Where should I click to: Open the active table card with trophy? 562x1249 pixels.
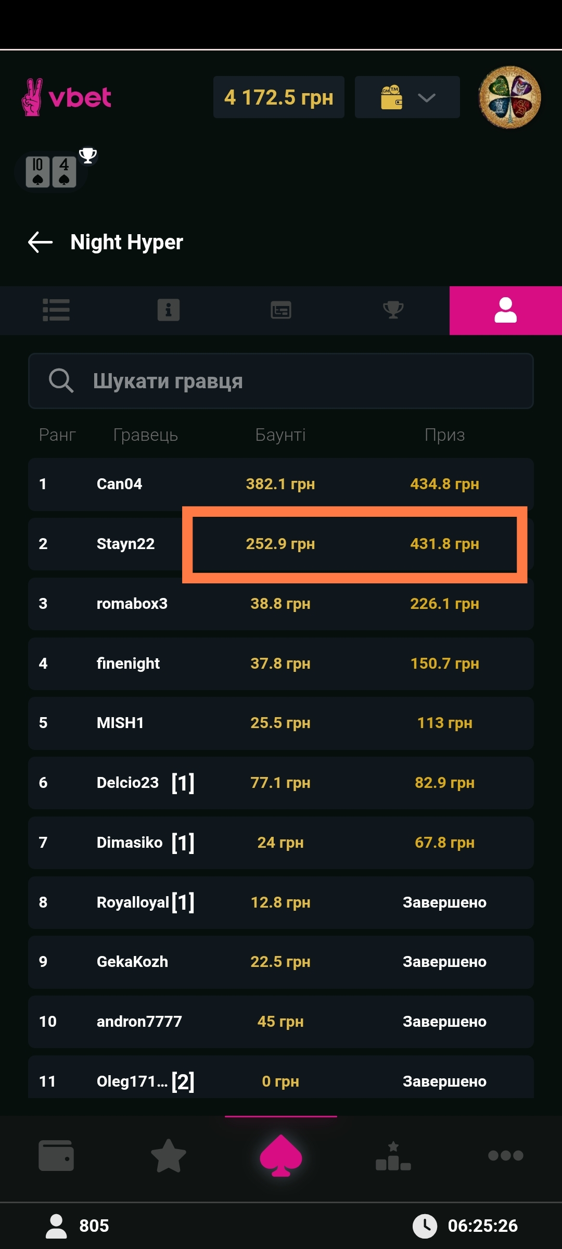[x=52, y=171]
